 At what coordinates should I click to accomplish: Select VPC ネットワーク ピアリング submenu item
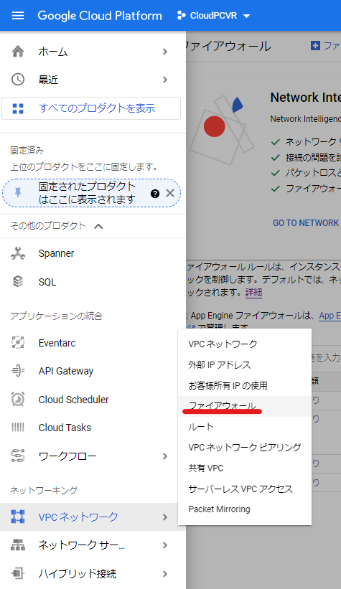point(244,448)
